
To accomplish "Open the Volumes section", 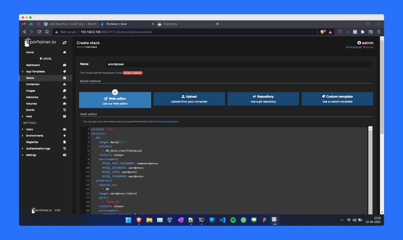I will pyautogui.click(x=31, y=103).
